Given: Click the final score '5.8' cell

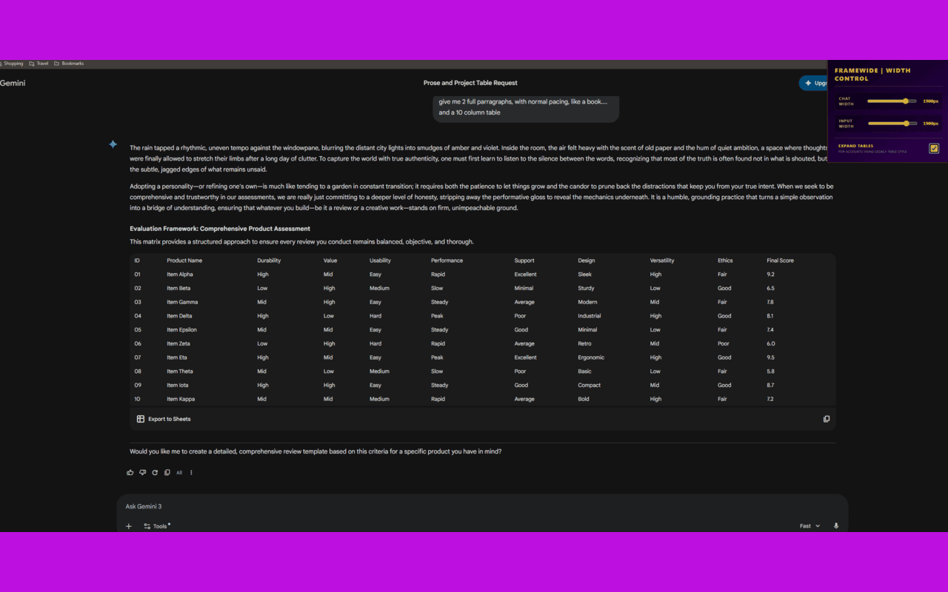Looking at the screenshot, I should [770, 371].
